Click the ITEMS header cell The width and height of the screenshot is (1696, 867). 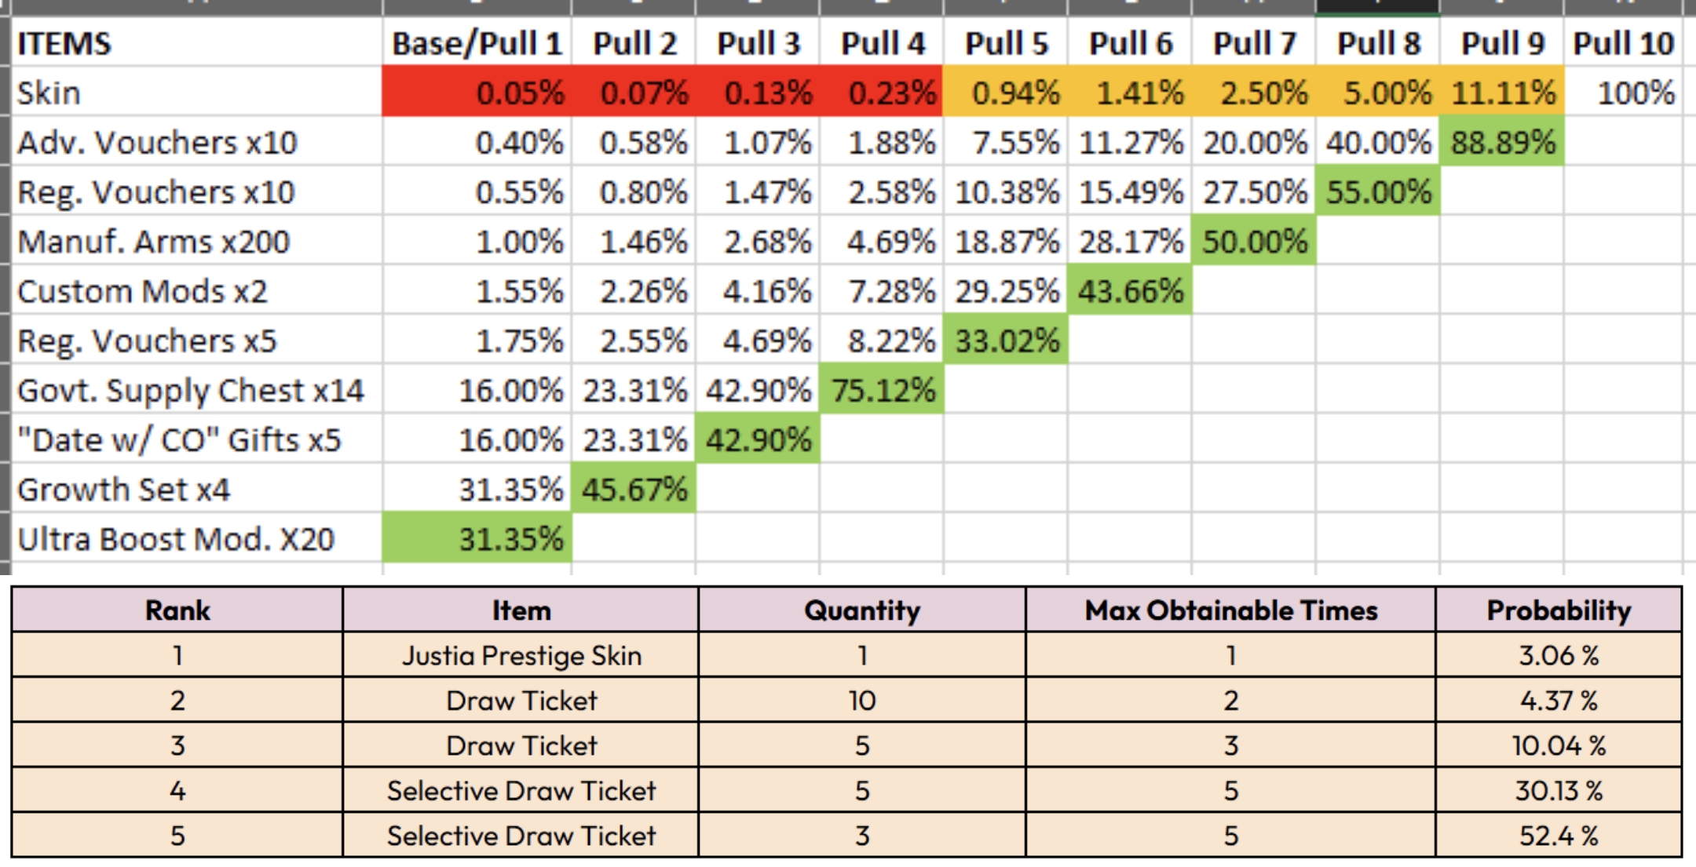[197, 42]
